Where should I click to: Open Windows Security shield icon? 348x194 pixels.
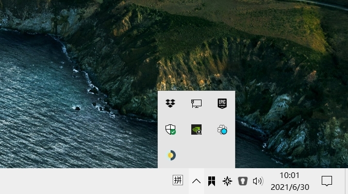171,130
